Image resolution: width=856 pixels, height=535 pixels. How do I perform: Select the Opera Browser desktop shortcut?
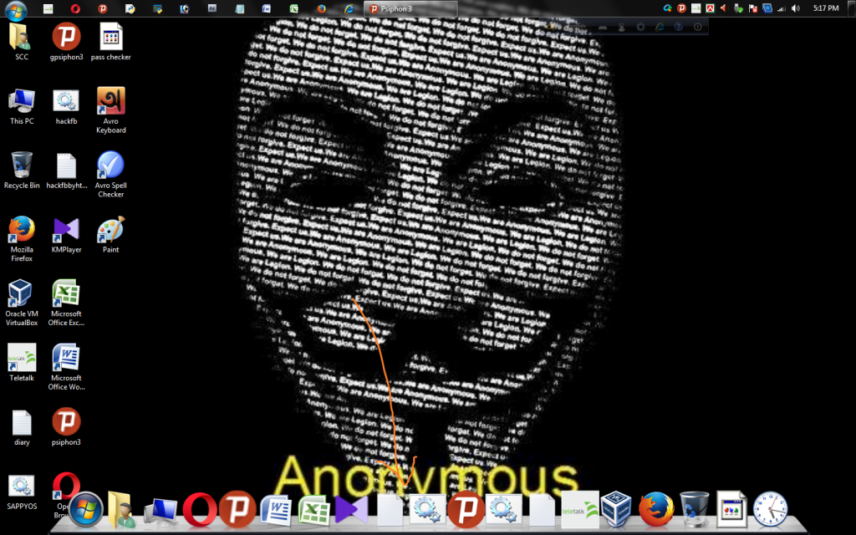pos(65,486)
